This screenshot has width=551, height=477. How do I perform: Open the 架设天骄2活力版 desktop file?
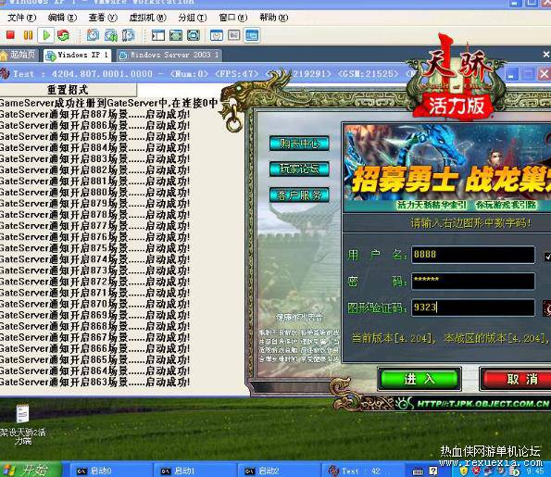tap(22, 424)
